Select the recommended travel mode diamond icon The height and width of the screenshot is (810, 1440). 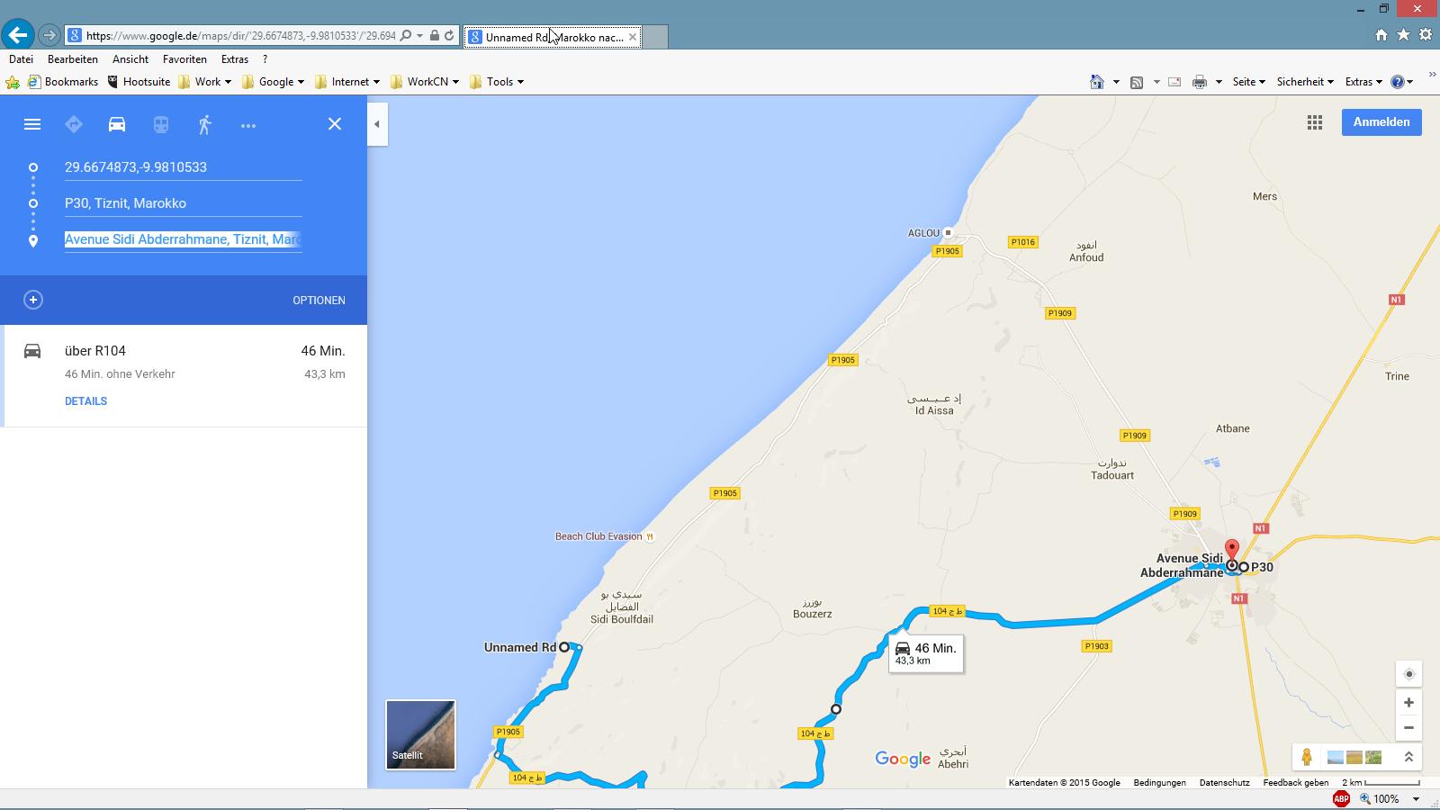tap(74, 124)
